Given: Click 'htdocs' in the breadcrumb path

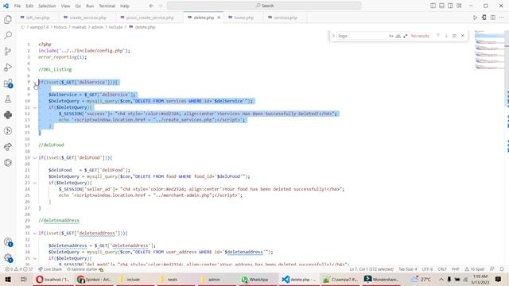Looking at the screenshot, I should (60, 27).
